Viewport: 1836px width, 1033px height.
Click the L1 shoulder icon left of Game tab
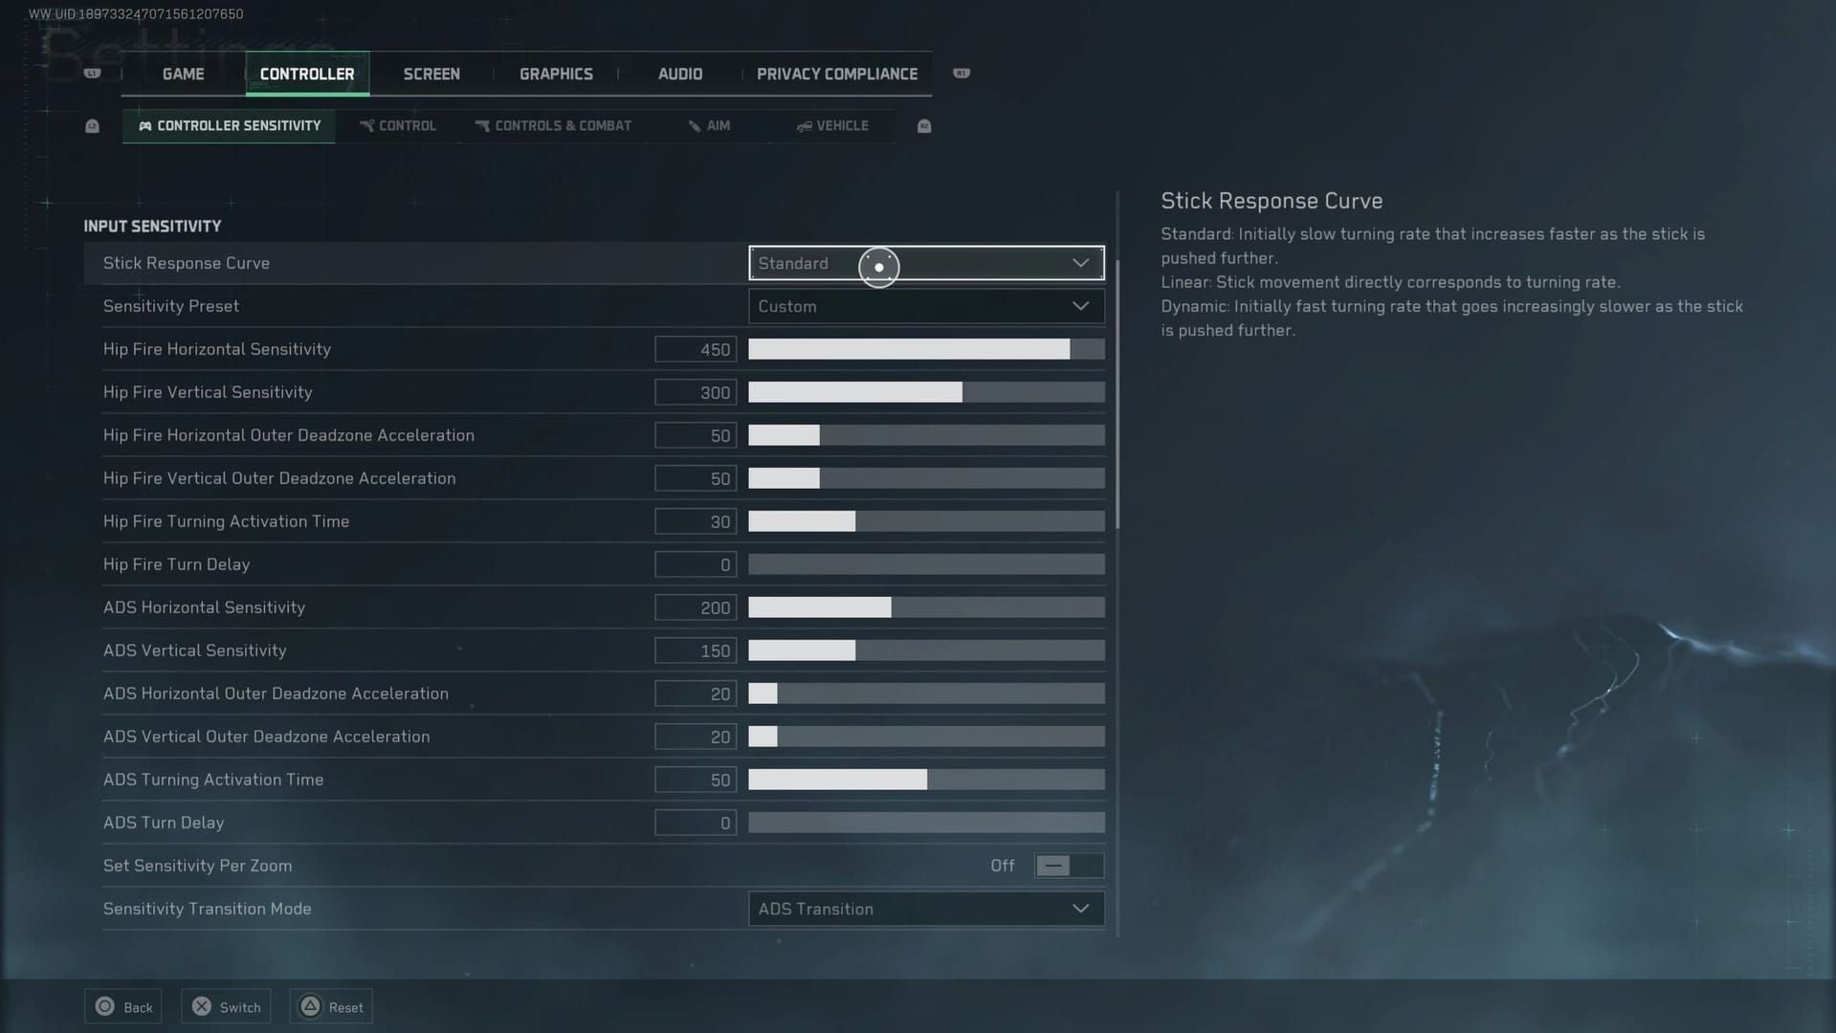pos(92,73)
